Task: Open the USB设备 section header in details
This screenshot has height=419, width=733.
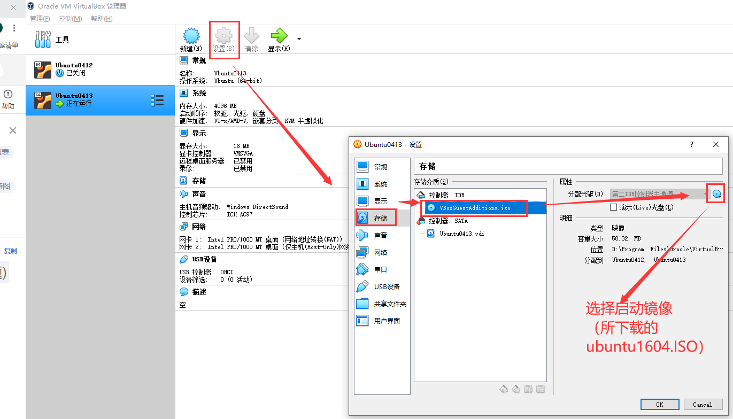Action: [x=205, y=259]
